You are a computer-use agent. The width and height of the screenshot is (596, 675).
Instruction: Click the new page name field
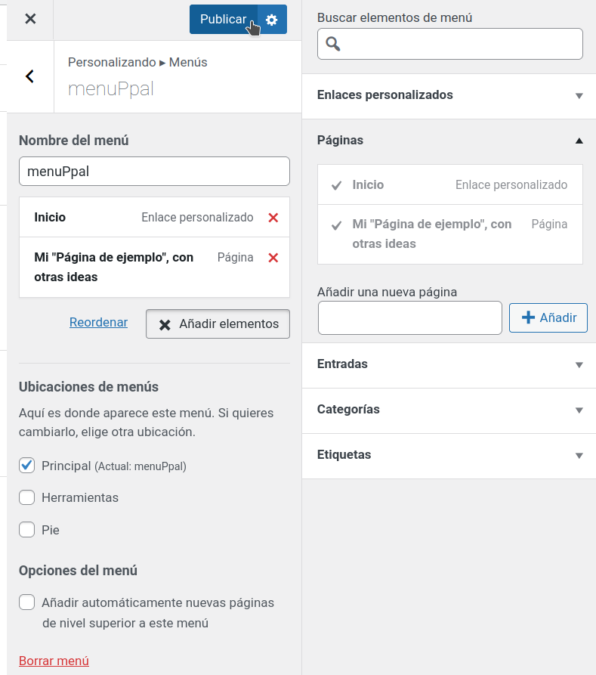tap(409, 317)
